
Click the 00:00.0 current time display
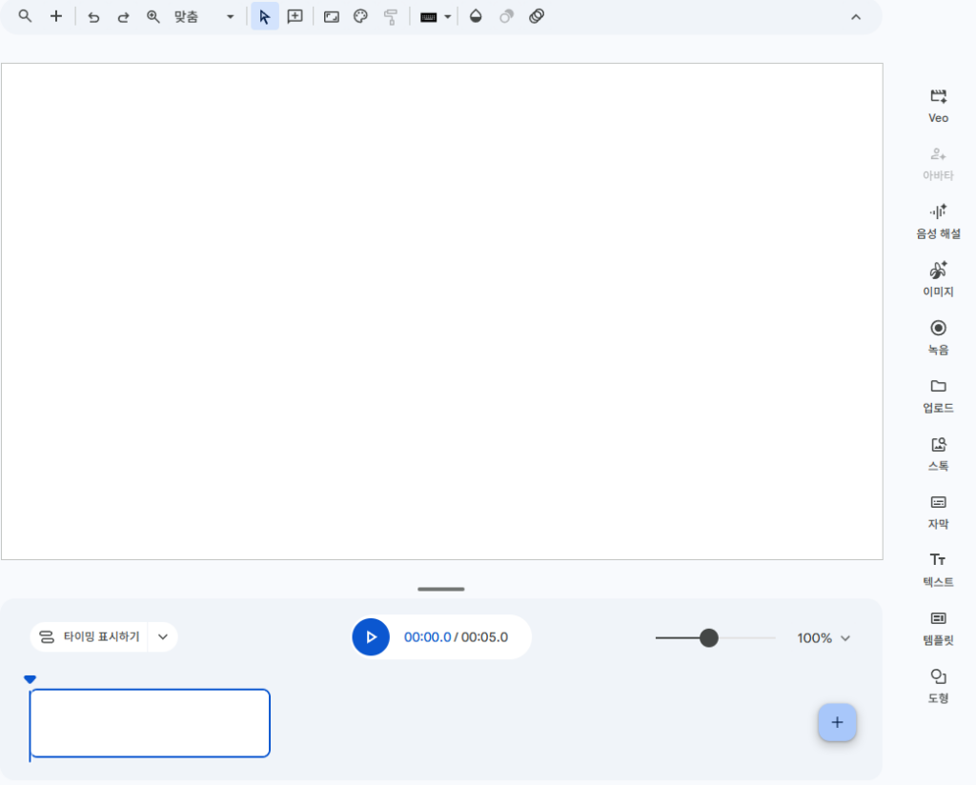click(x=427, y=637)
